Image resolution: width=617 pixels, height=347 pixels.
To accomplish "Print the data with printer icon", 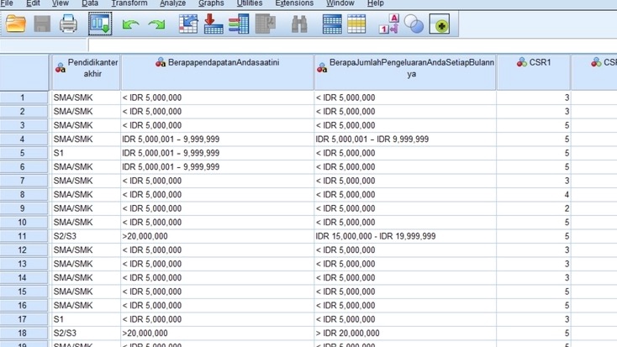I will click(x=68, y=24).
